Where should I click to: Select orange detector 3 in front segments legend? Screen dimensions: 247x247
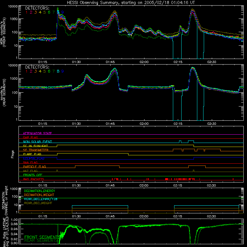pos(36,12)
